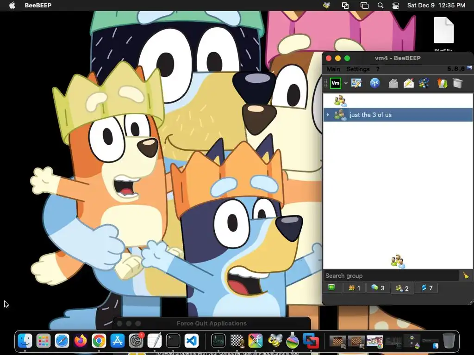Click the bee icon in the menu bar
This screenshot has width=474, height=355.
click(326, 5)
